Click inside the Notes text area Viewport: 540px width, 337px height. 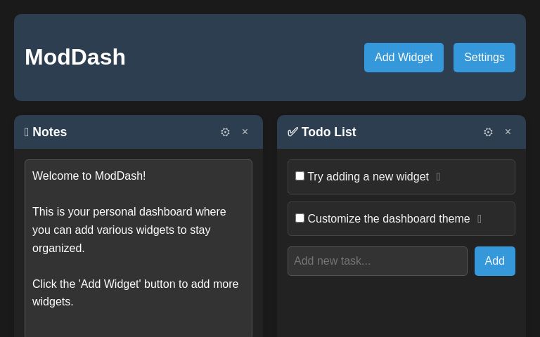(x=138, y=246)
